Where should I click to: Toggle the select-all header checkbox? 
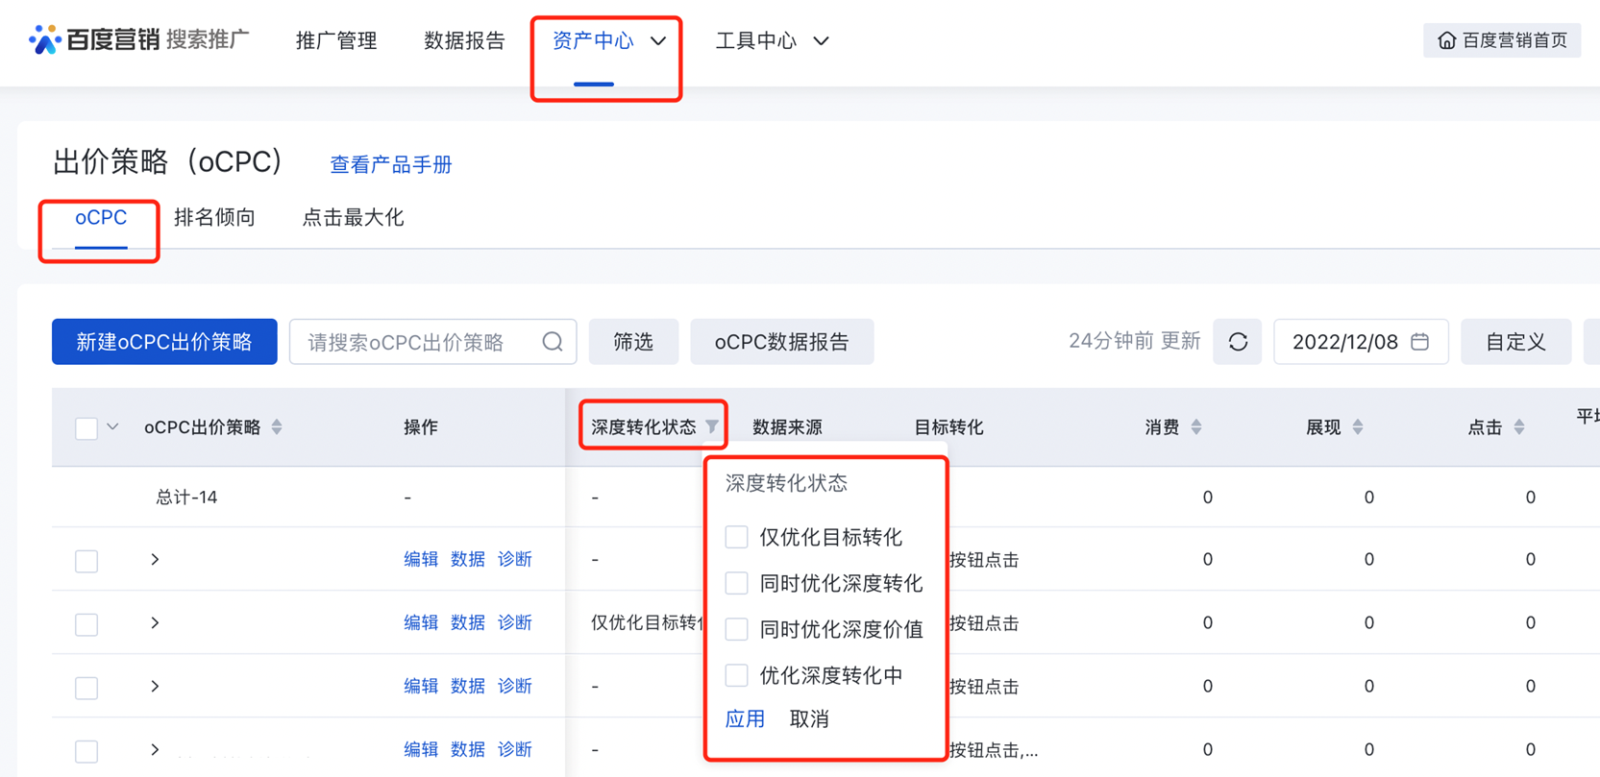86,428
